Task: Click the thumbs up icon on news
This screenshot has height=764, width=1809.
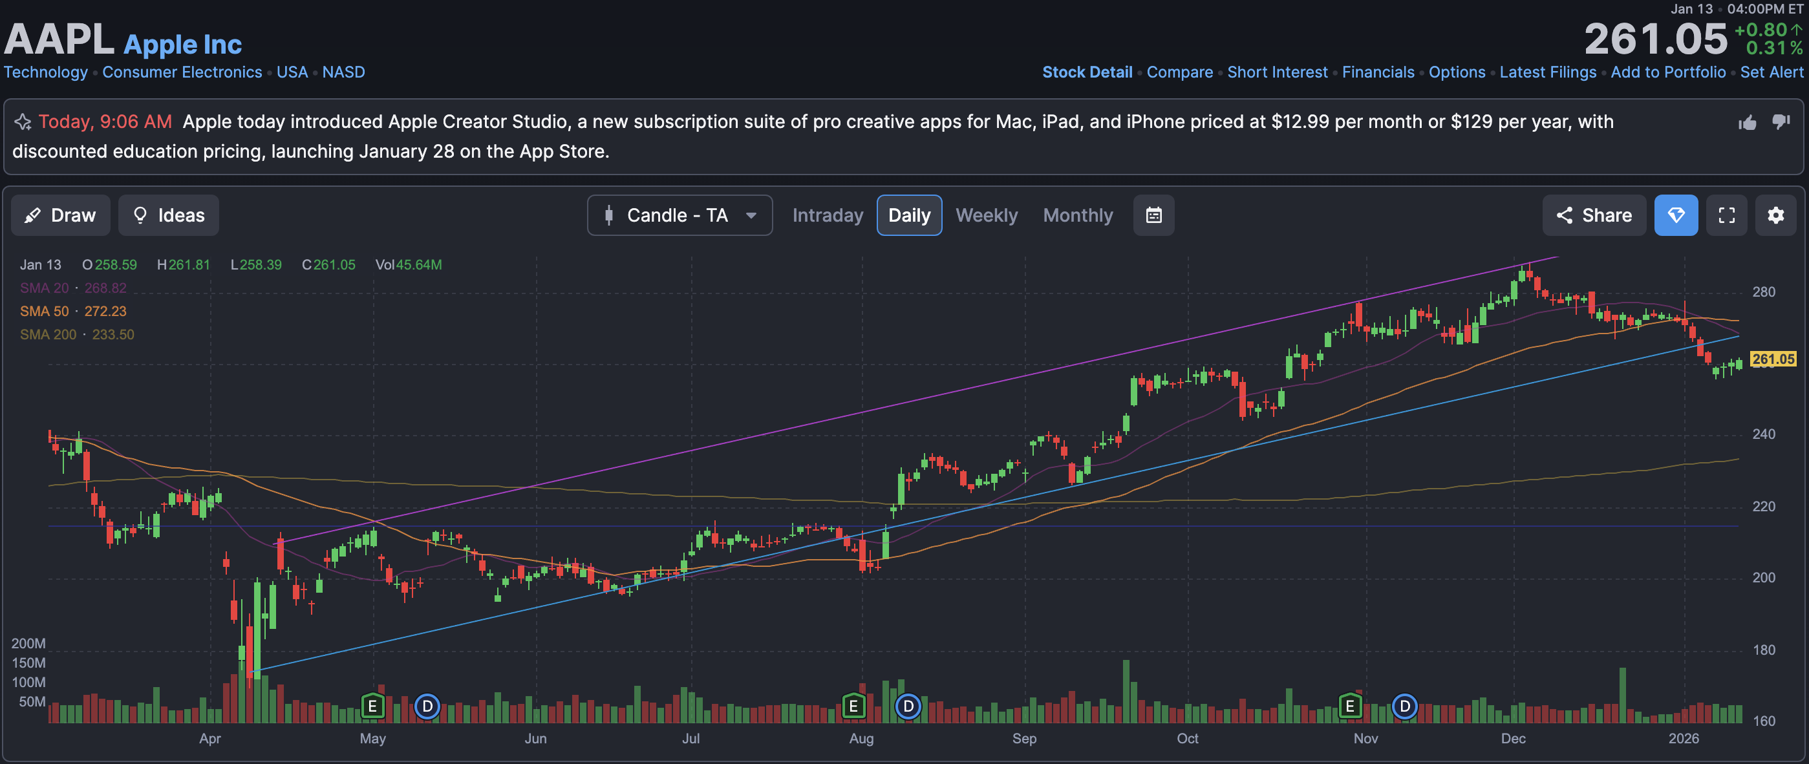Action: [x=1747, y=123]
